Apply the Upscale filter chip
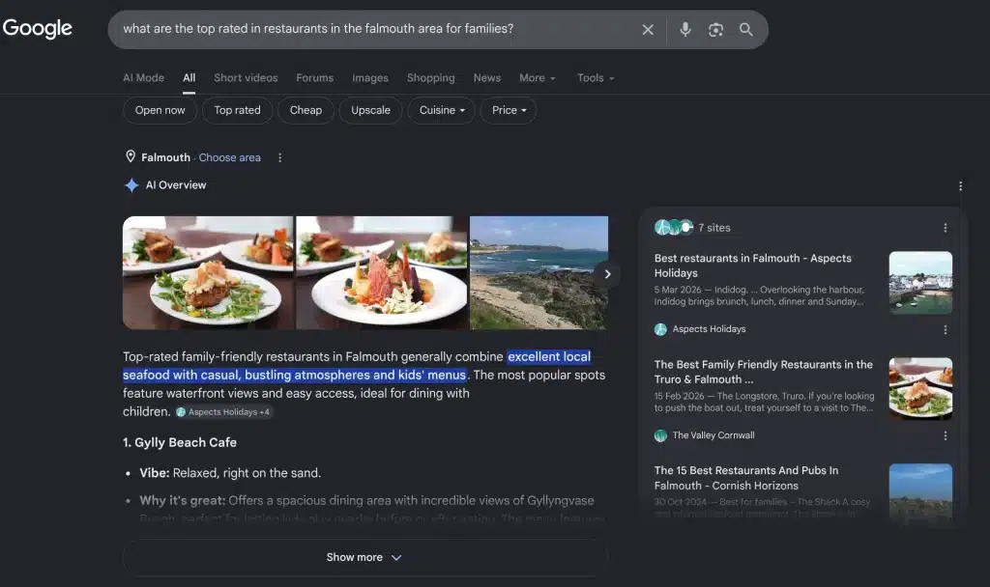 (370, 110)
